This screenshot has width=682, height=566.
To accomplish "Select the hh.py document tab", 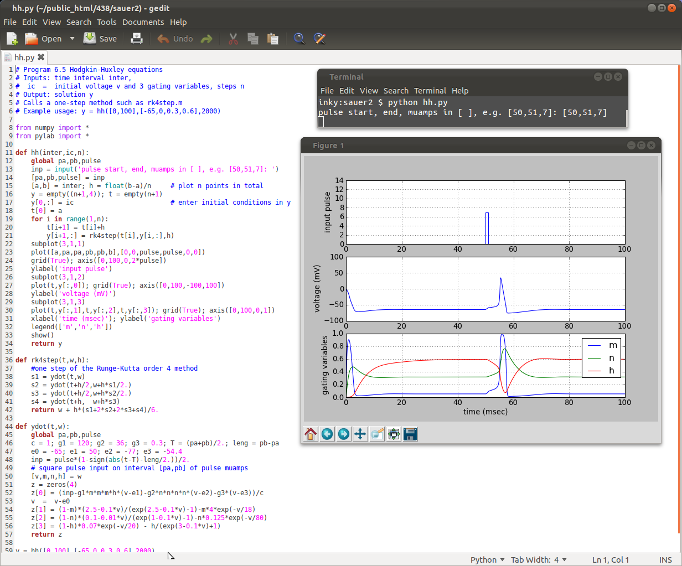I will coord(24,57).
